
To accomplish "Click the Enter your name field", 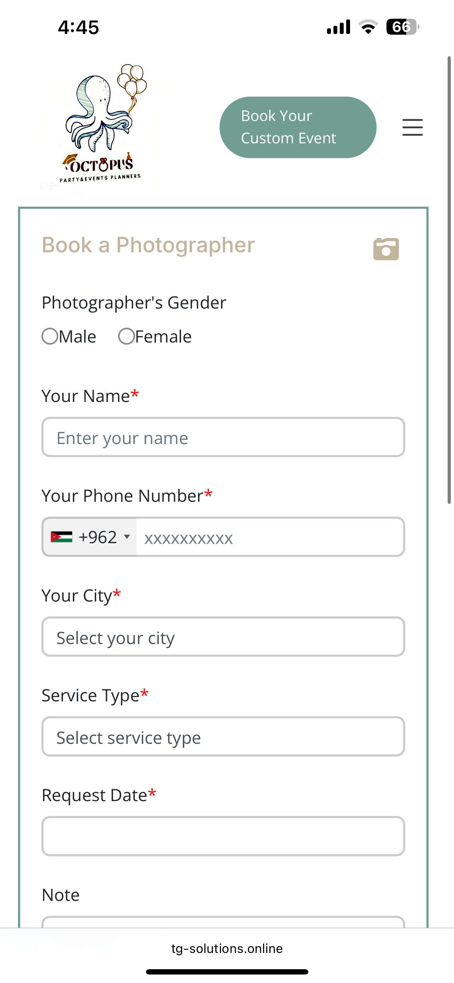I will click(x=223, y=437).
